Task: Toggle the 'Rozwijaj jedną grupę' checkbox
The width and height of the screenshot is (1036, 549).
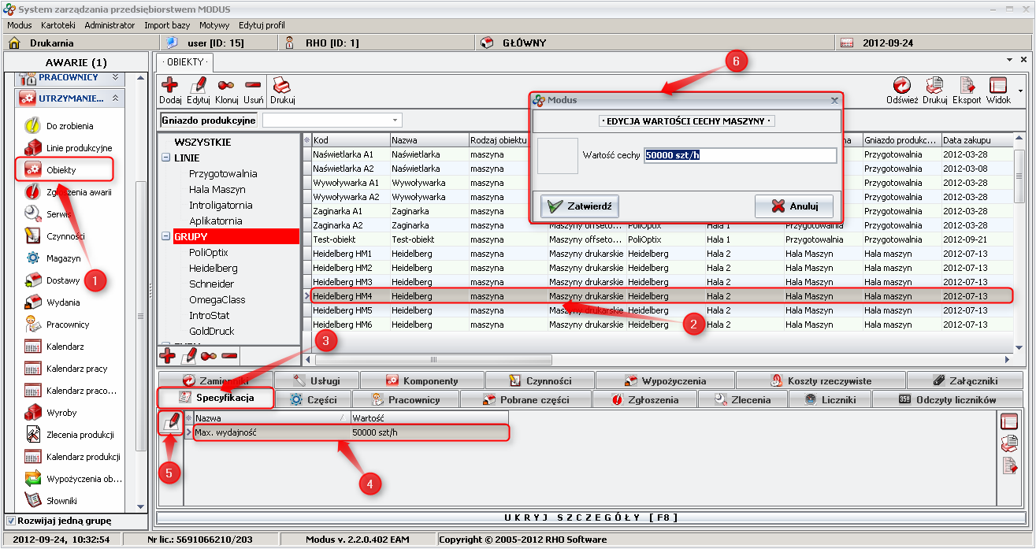Action: tap(10, 521)
